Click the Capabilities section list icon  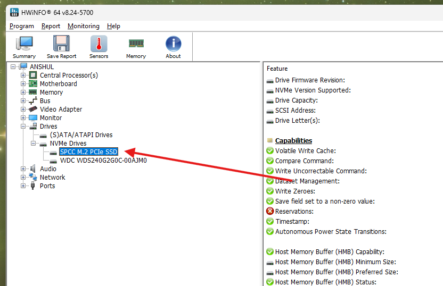(x=270, y=140)
